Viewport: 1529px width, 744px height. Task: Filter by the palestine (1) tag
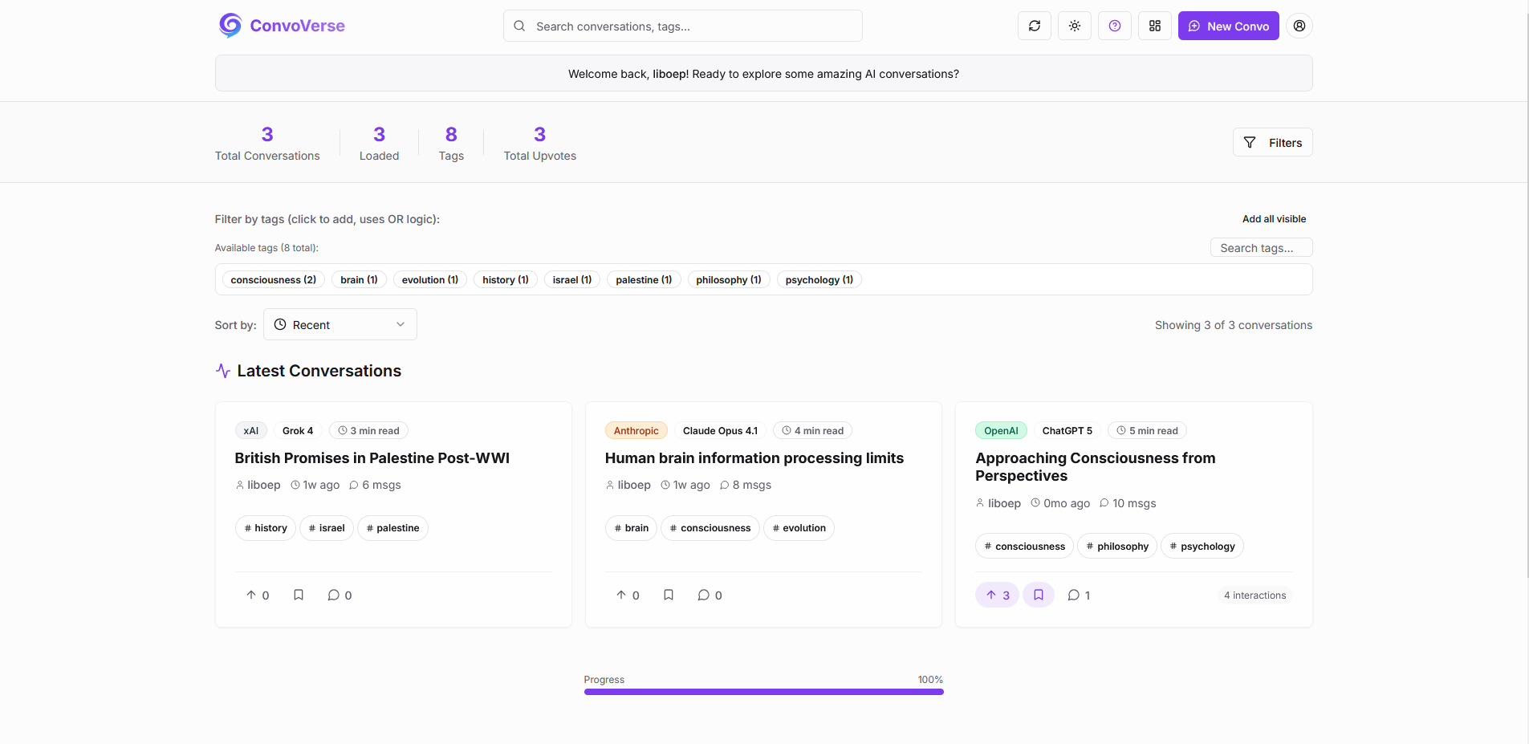[644, 279]
